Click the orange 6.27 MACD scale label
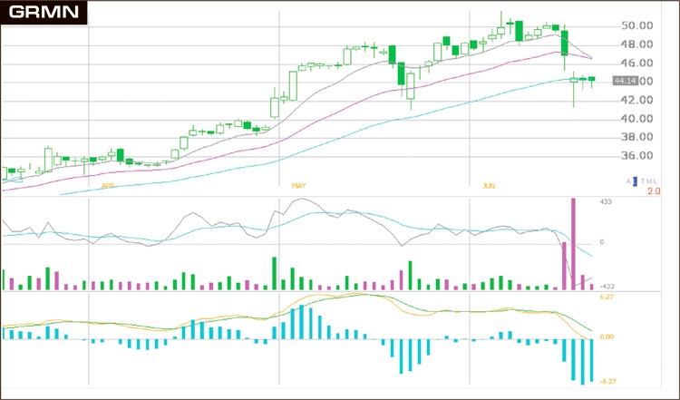 tap(607, 298)
